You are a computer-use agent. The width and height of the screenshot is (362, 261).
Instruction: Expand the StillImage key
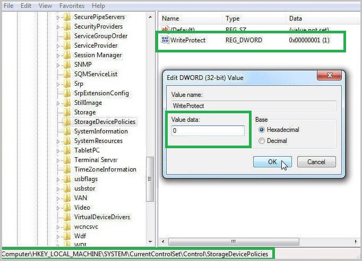pos(58,103)
